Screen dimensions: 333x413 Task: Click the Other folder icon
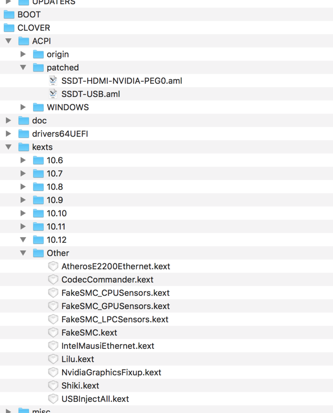[x=38, y=253]
